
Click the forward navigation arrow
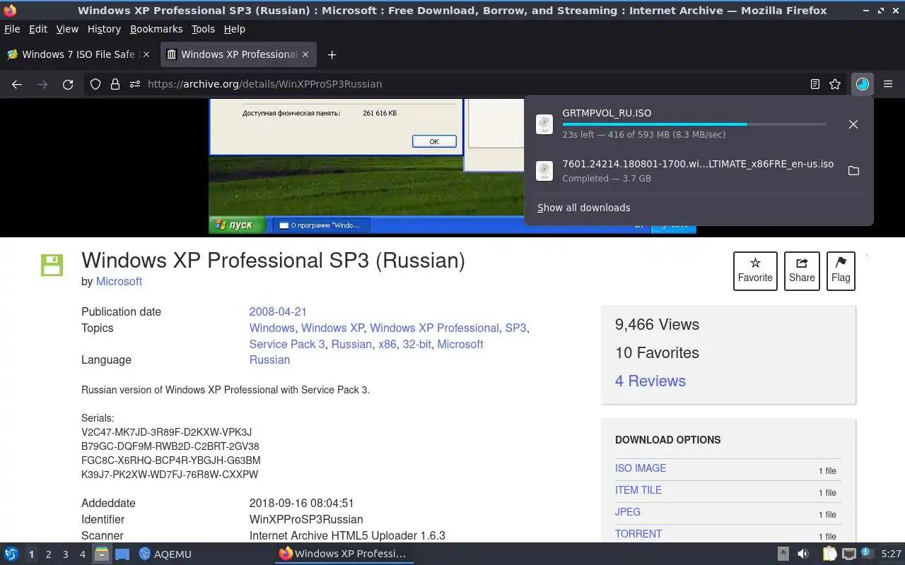point(42,84)
